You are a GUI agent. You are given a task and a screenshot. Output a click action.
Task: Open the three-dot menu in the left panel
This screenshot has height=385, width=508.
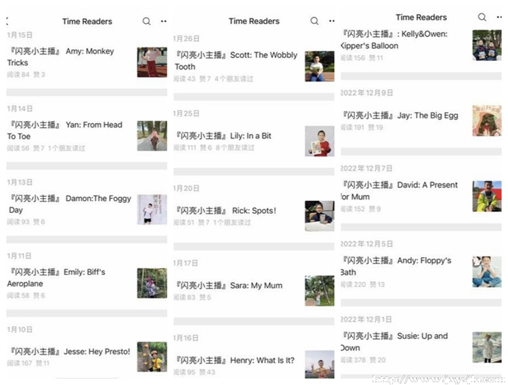[x=164, y=22]
